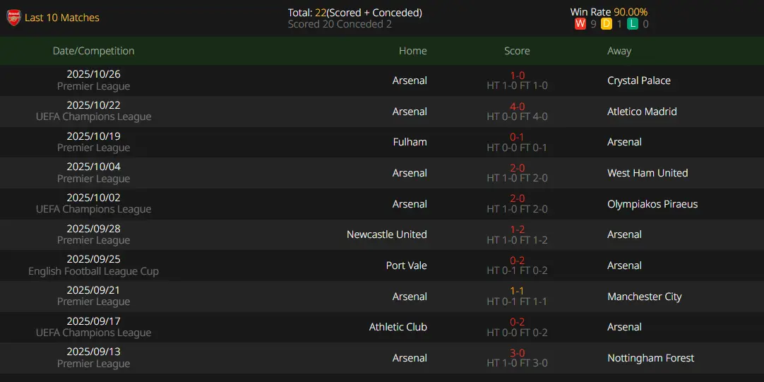Open West Ham United team link
This screenshot has width=764, height=382.
[x=647, y=173]
